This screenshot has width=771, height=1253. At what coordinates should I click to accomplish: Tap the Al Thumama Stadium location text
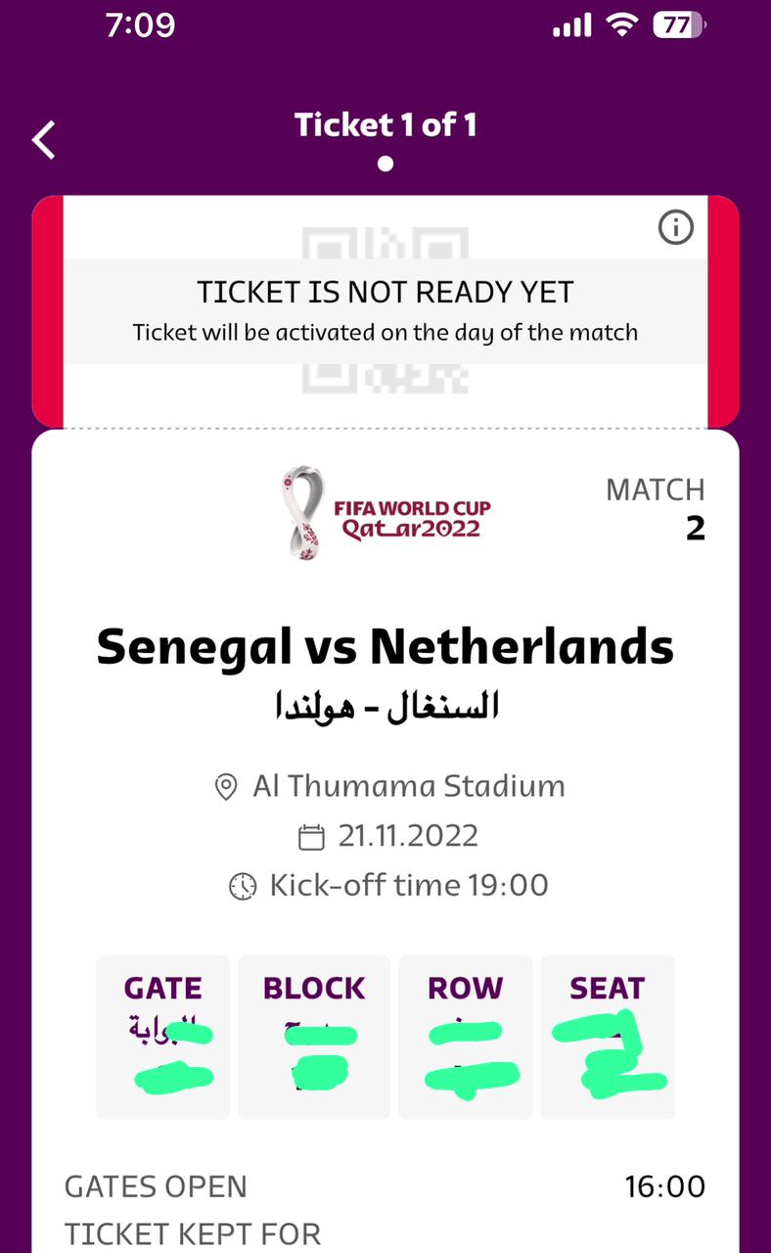click(408, 786)
